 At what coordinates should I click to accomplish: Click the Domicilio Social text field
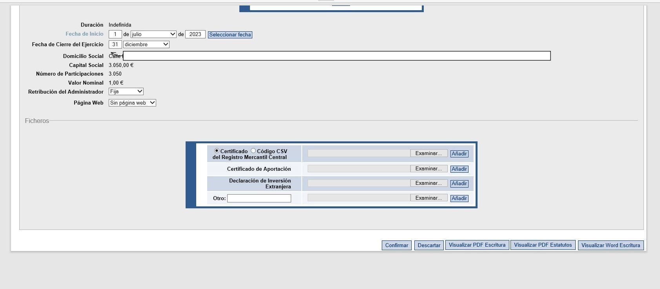(337, 56)
